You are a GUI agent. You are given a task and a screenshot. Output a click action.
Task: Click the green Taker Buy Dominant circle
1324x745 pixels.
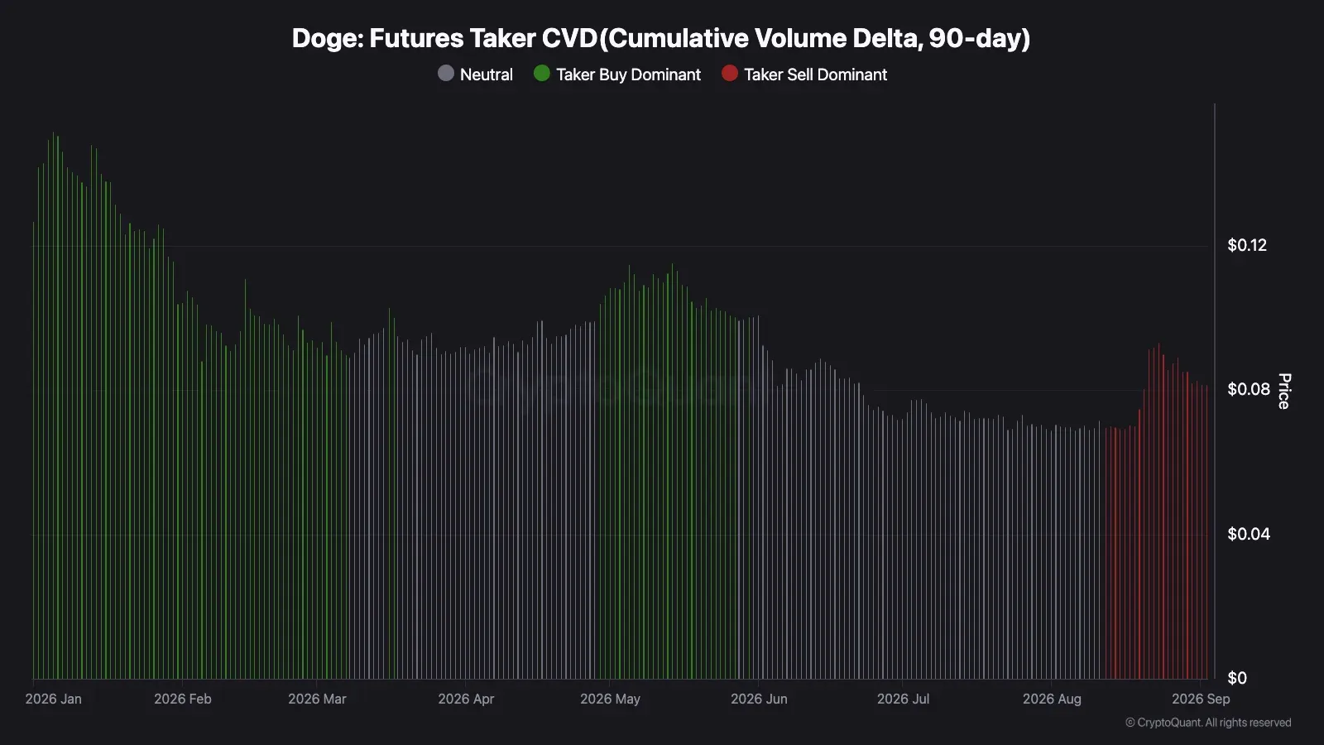[x=542, y=74]
